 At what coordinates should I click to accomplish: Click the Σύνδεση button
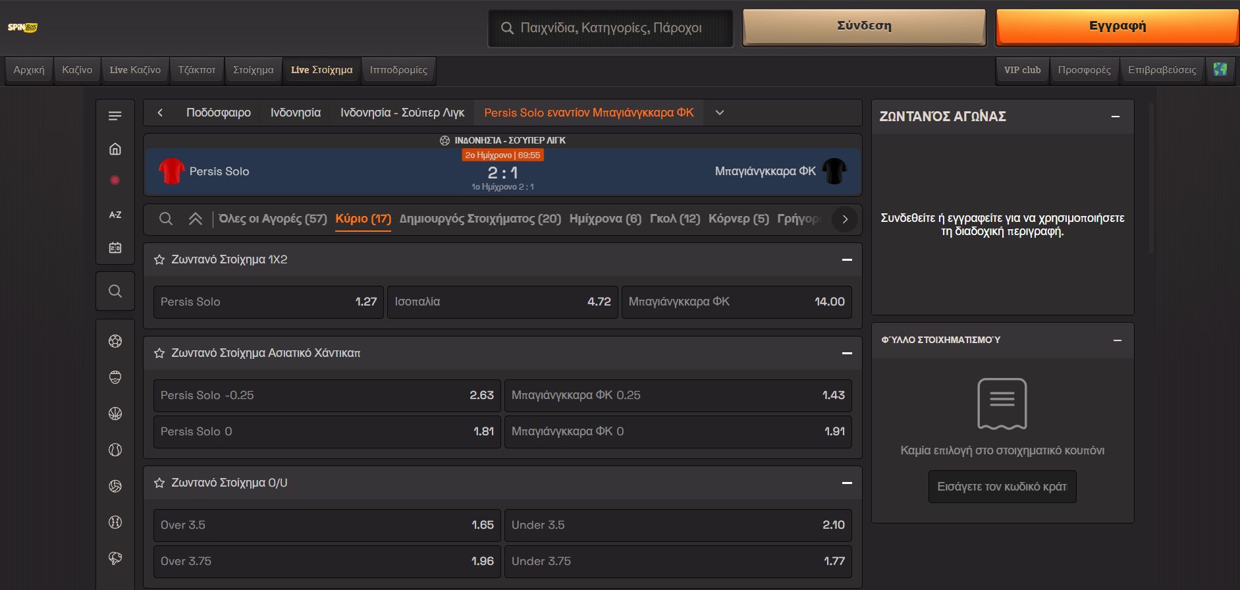864,26
